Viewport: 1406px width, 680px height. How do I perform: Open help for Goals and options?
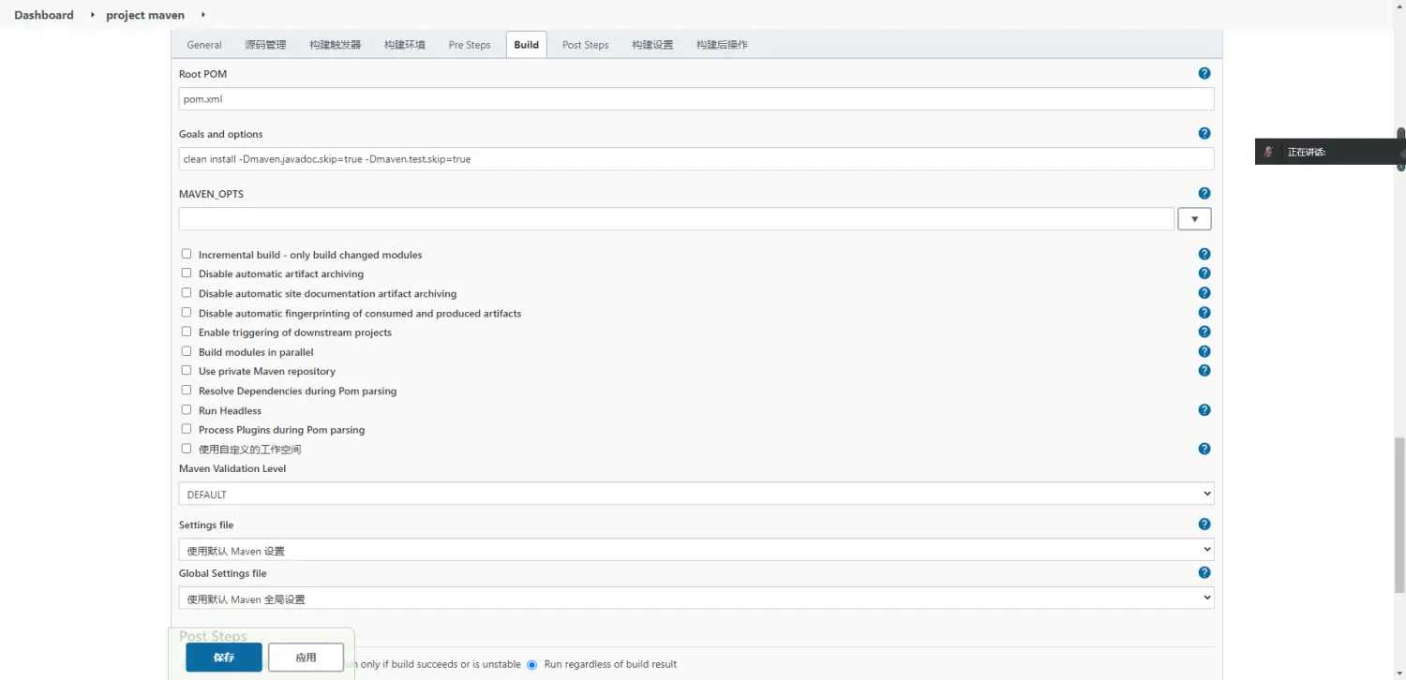pos(1204,134)
